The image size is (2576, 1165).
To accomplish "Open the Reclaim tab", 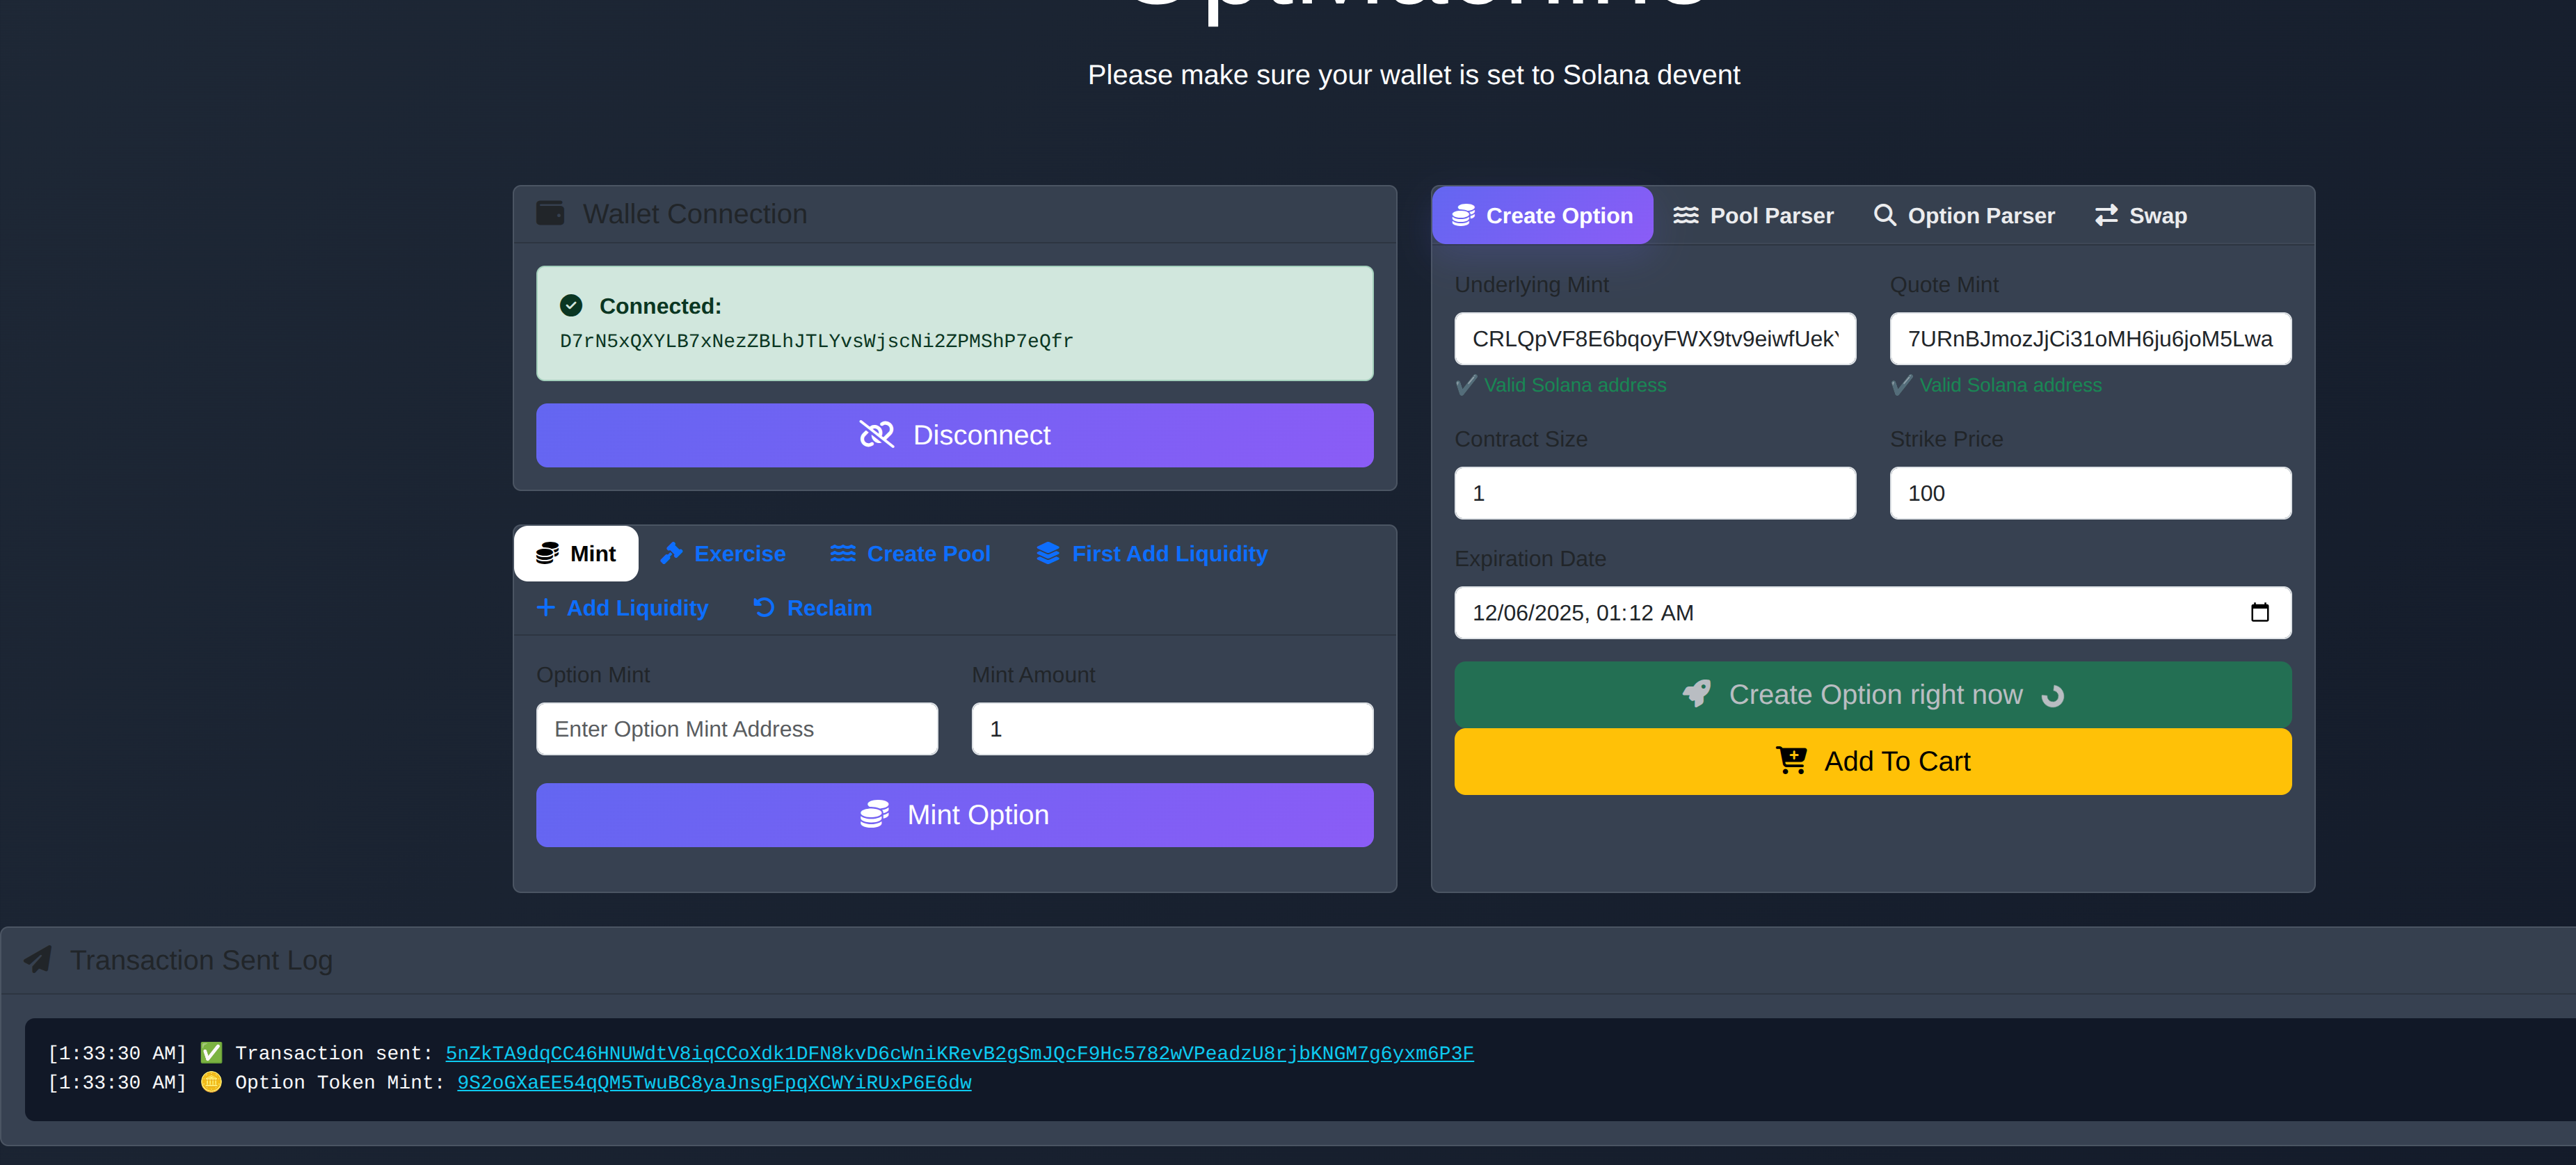I will [x=812, y=607].
